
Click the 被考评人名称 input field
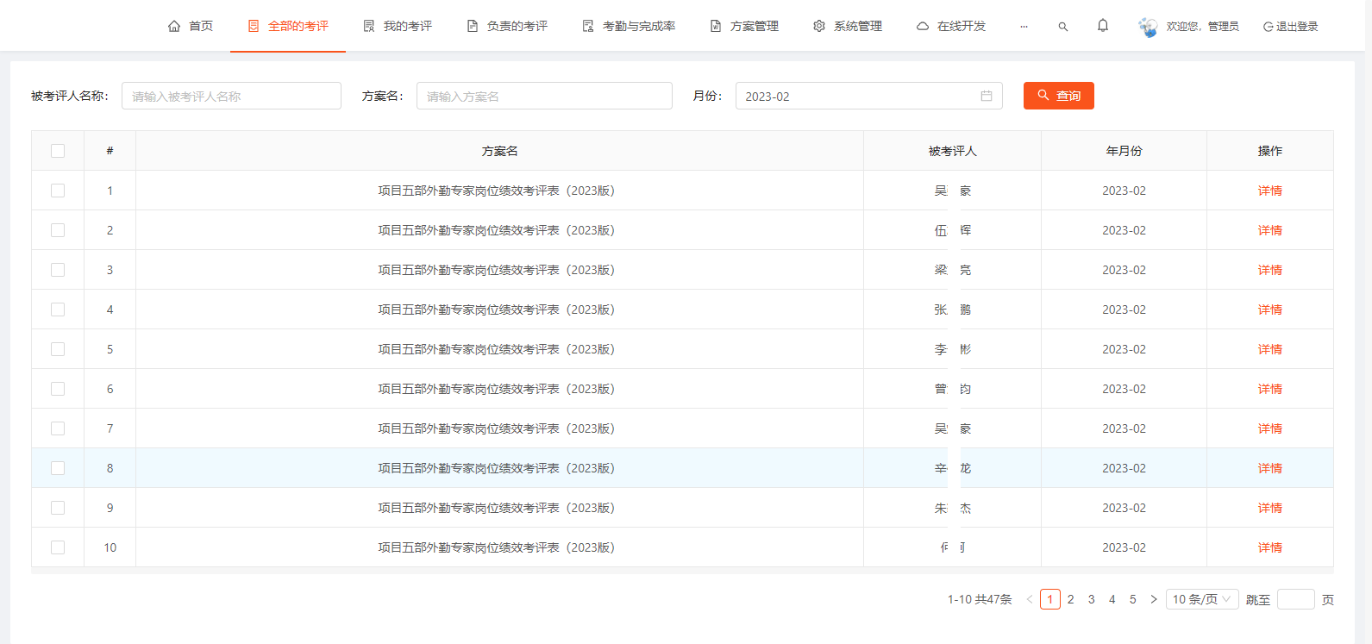point(231,96)
